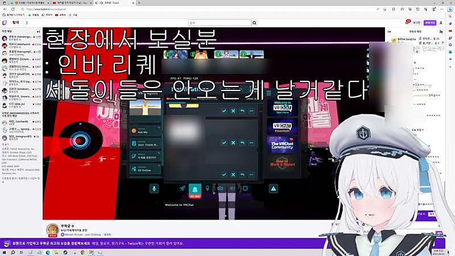Click the Just Chatting category link
This screenshot has width=455, height=256.
point(92,234)
